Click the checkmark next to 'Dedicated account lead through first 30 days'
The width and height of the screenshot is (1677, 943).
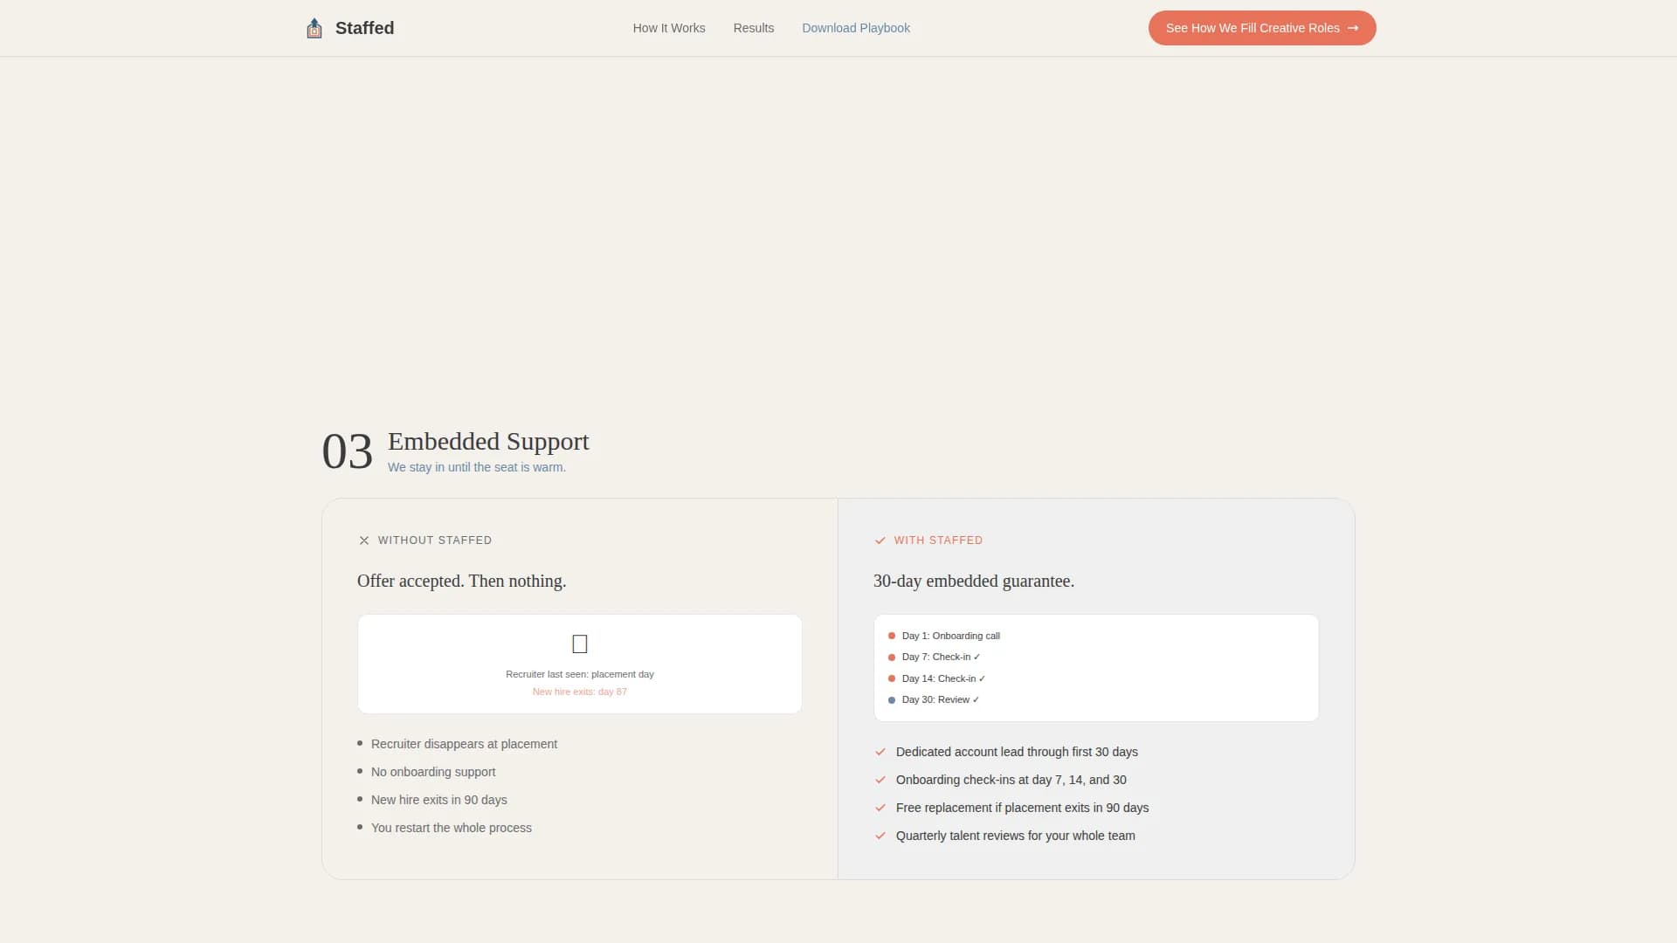point(880,752)
